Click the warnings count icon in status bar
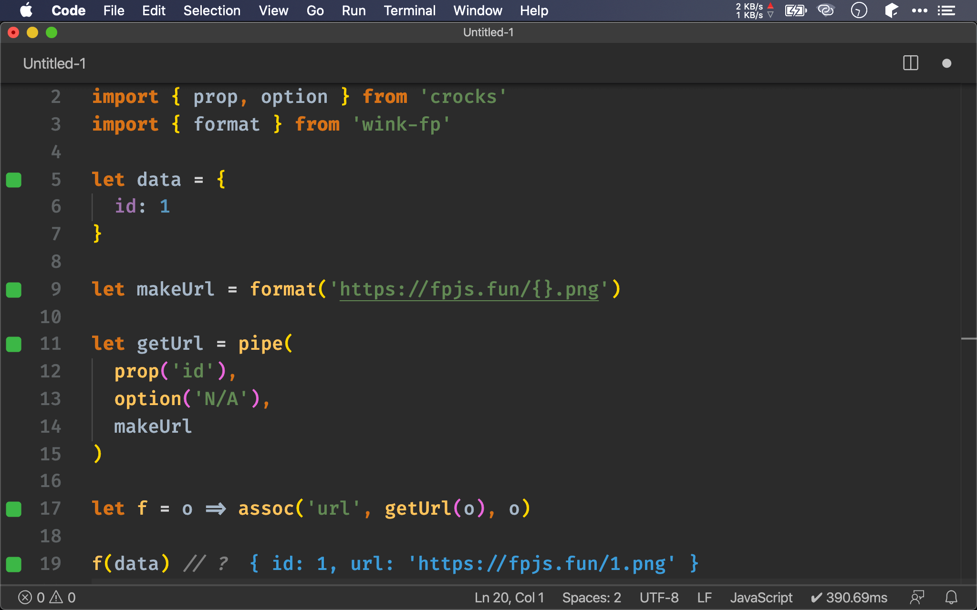Image resolution: width=977 pixels, height=610 pixels. [x=62, y=597]
